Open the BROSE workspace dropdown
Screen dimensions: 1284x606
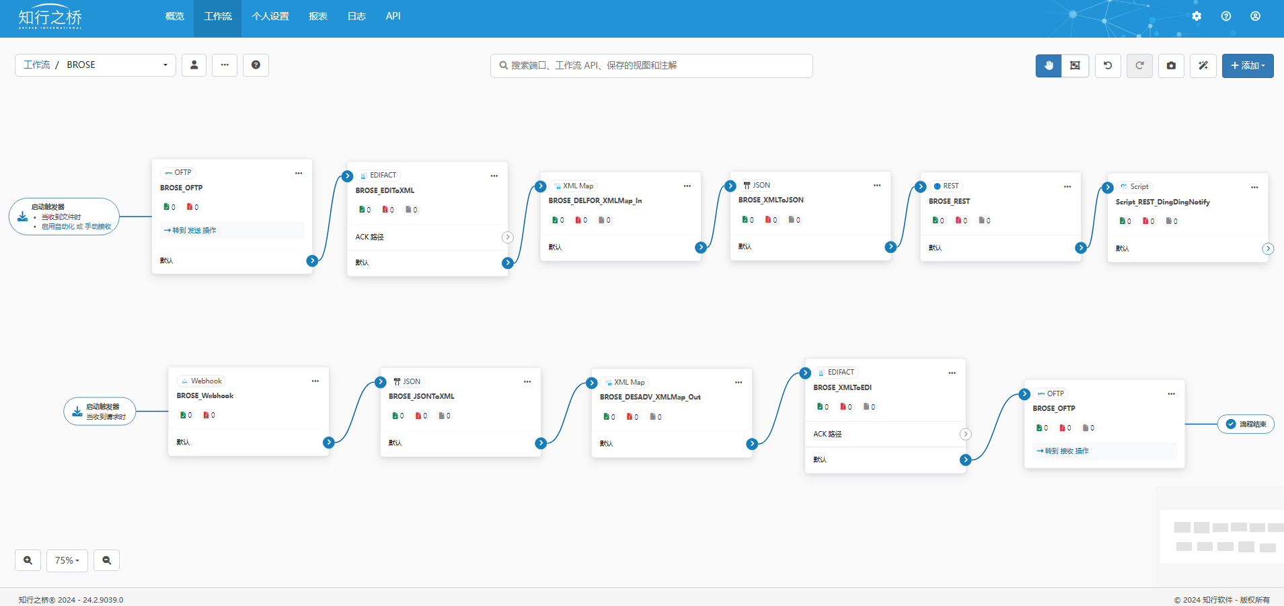pos(96,65)
